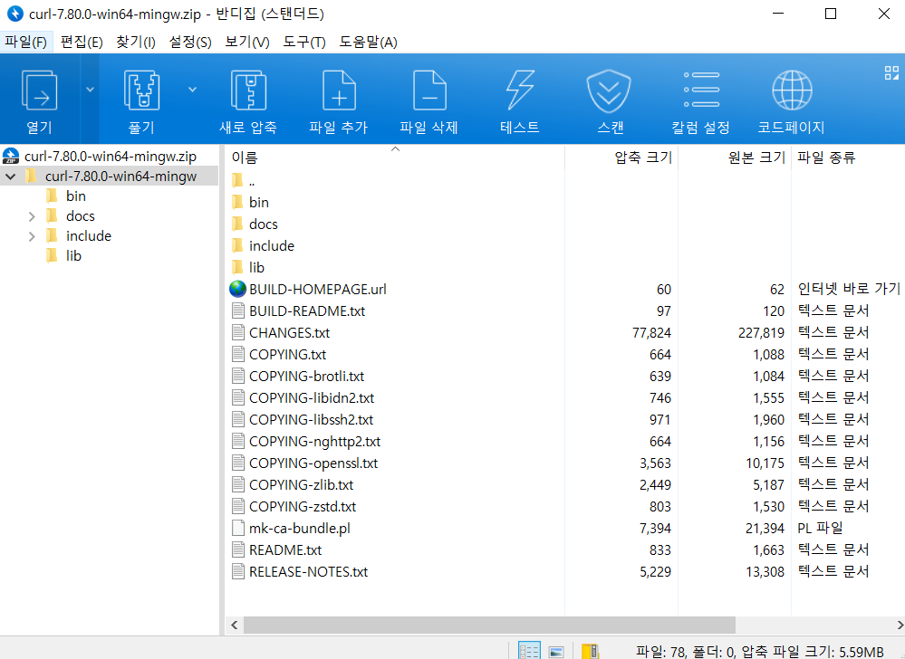Switch to thumbnail view in status bar
The image size is (905, 659).
556,652
